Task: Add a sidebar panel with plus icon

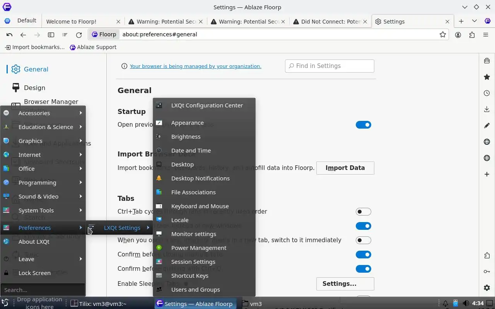Action: point(487,174)
